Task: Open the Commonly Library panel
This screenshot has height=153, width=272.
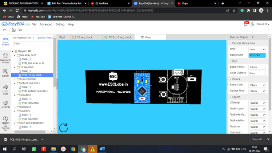Action: click(x=5, y=58)
